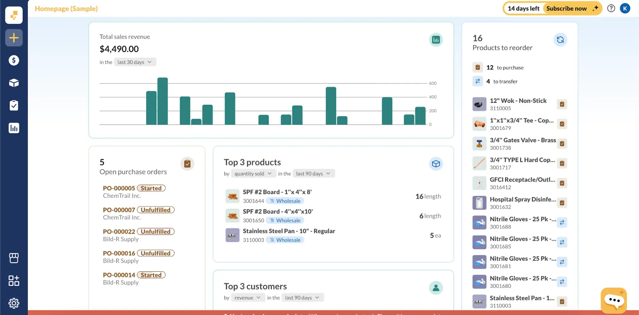Click the open purchase orders clipboard icon
The image size is (639, 315).
tap(187, 164)
